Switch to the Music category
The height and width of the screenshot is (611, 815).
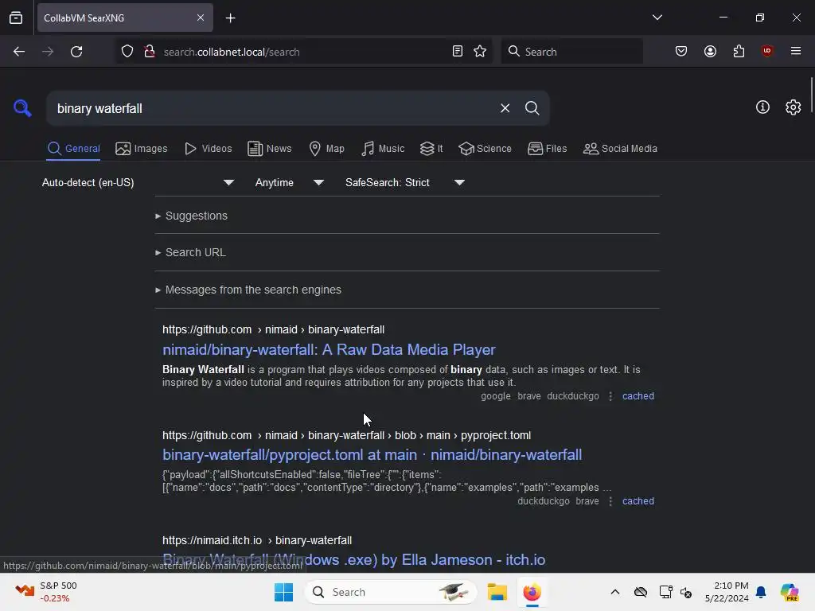pyautogui.click(x=383, y=149)
